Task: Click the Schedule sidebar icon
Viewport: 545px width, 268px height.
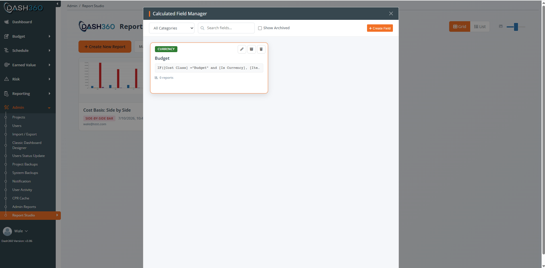Action: coord(7,50)
